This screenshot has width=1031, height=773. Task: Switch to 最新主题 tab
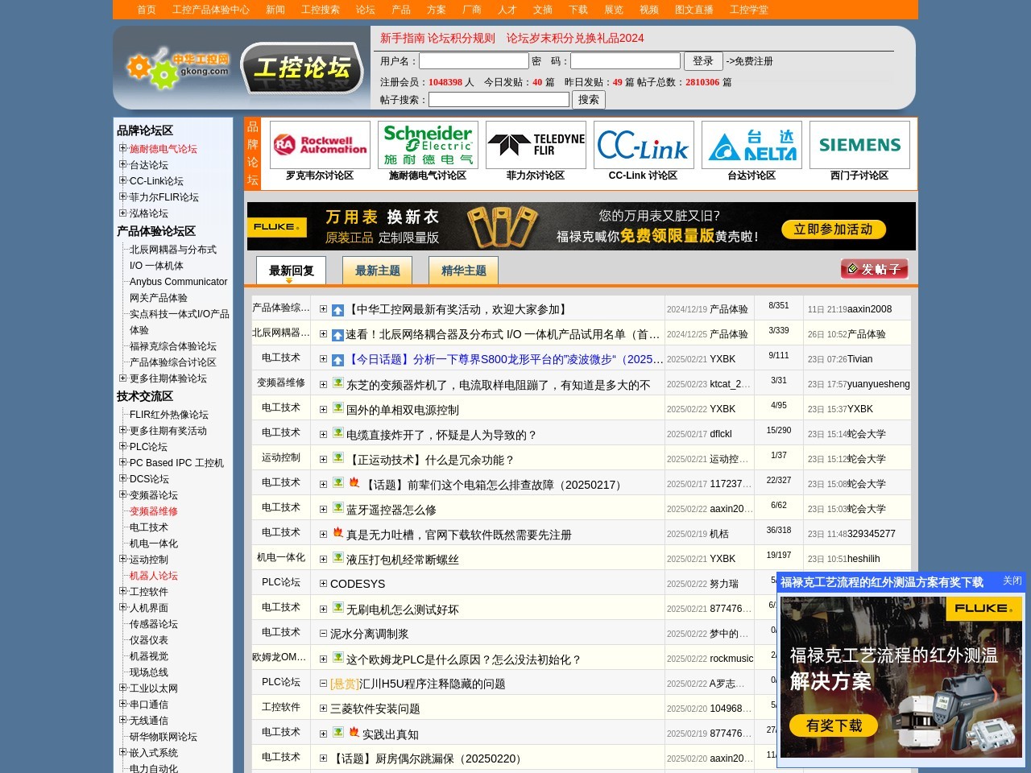pos(378,271)
